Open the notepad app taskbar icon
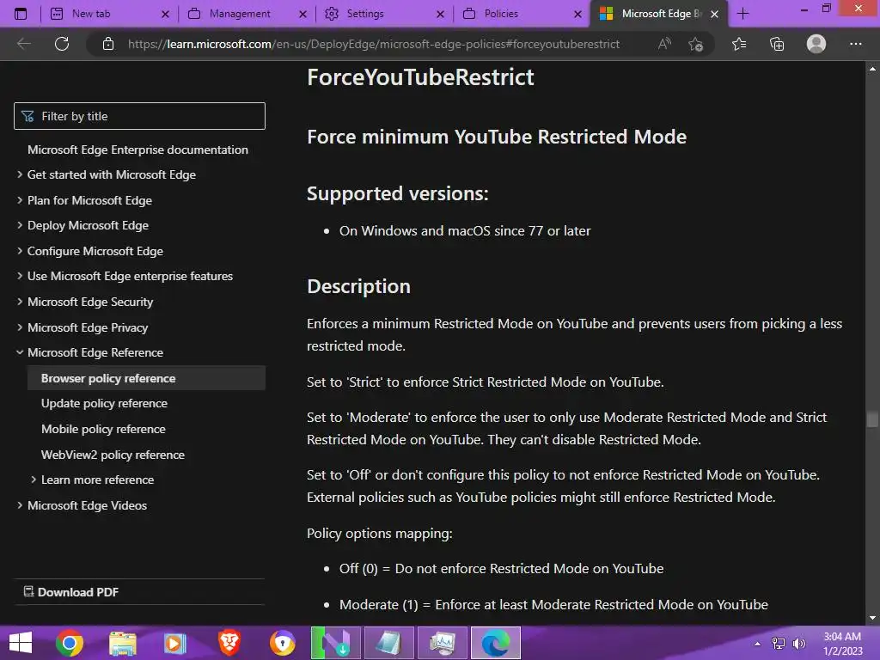Image resolution: width=880 pixels, height=660 pixels. 389,643
